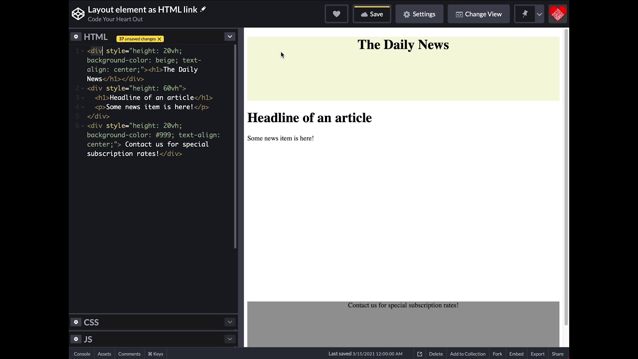Expand the CSS panel dropdown chevron
Image resolution: width=638 pixels, height=359 pixels.
pos(230,322)
